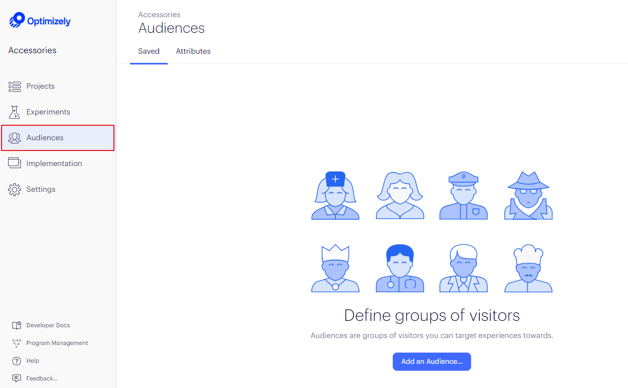This screenshot has width=628, height=388.
Task: Click the Developer Docs book icon
Action: pyautogui.click(x=17, y=326)
